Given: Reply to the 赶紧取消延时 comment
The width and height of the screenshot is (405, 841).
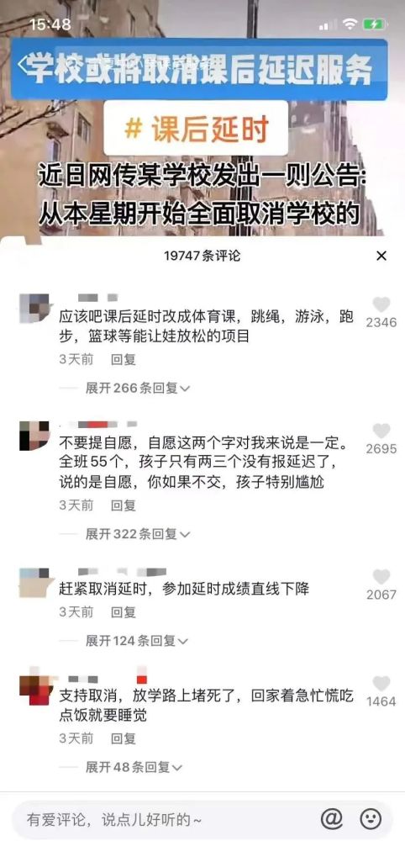Looking at the screenshot, I should (x=124, y=612).
